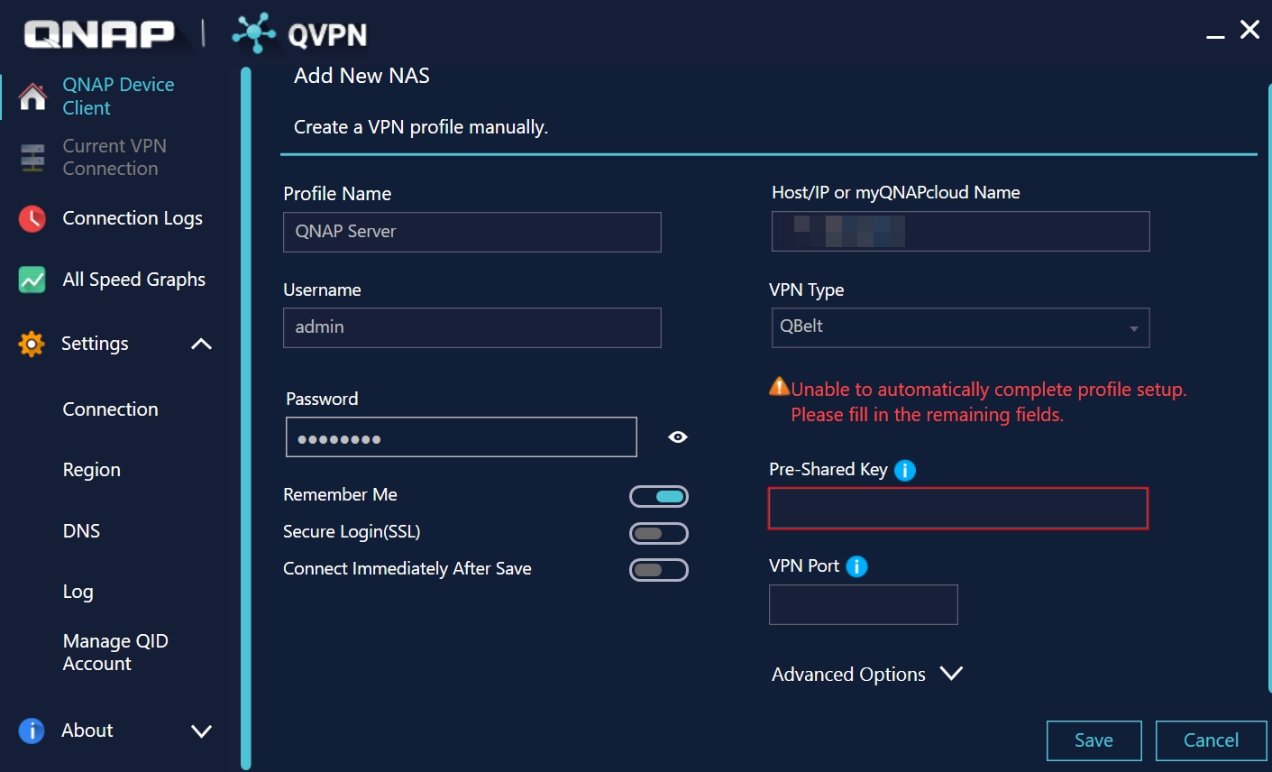Go to Connection Logs
The width and height of the screenshot is (1272, 772).
pyautogui.click(x=133, y=218)
